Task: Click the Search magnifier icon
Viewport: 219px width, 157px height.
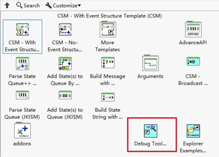Action: coord(19,6)
